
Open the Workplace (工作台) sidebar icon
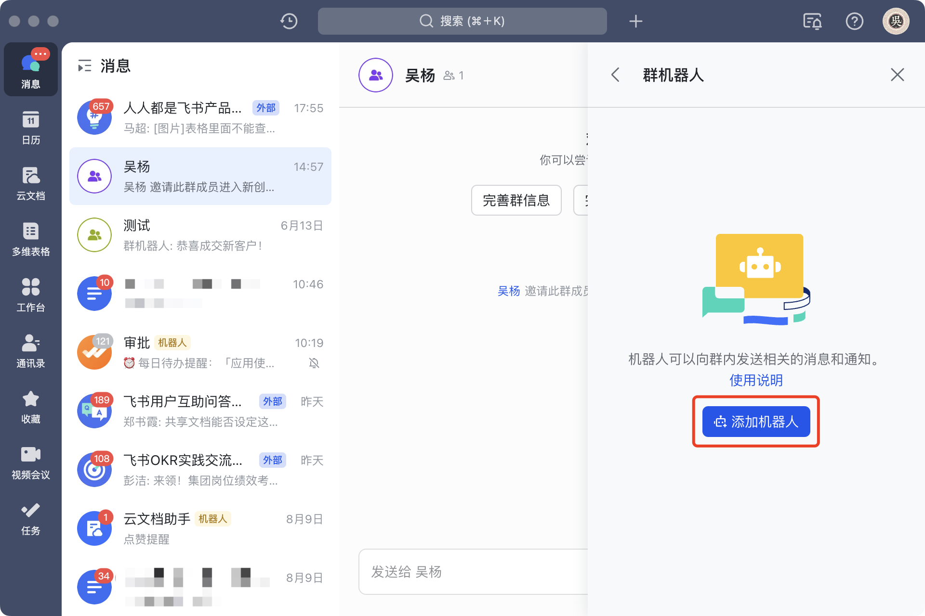pyautogui.click(x=31, y=295)
